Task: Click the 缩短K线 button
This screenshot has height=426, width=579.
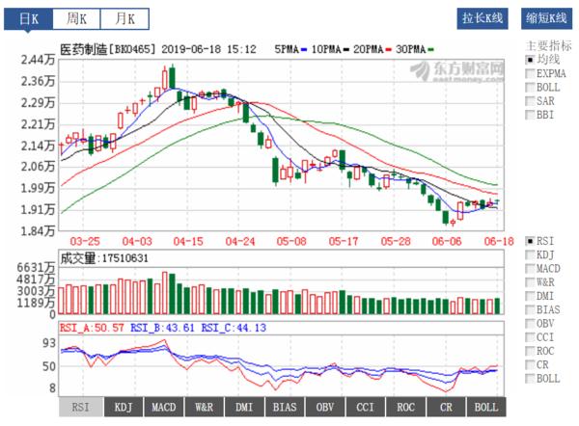Action: (x=546, y=18)
